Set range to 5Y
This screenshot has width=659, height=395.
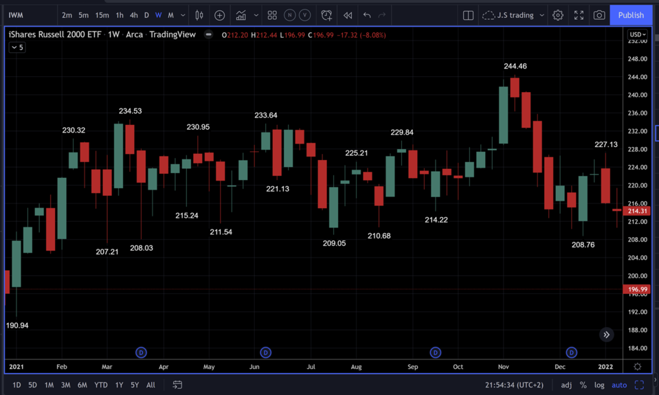pos(135,385)
